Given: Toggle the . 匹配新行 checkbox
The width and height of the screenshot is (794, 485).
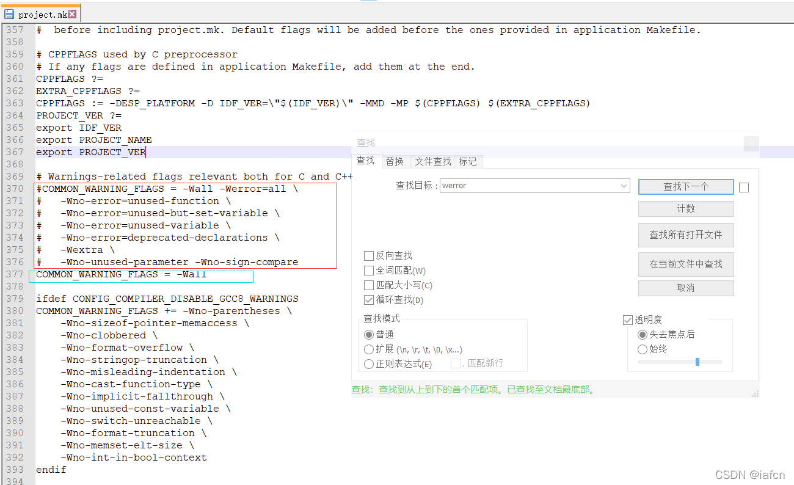Looking at the screenshot, I should 455,363.
